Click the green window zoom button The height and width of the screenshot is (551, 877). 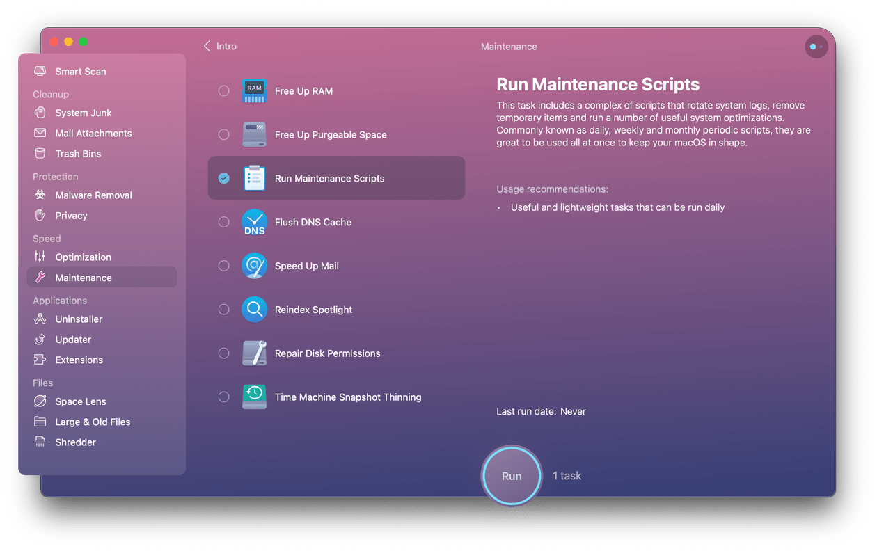tap(84, 42)
